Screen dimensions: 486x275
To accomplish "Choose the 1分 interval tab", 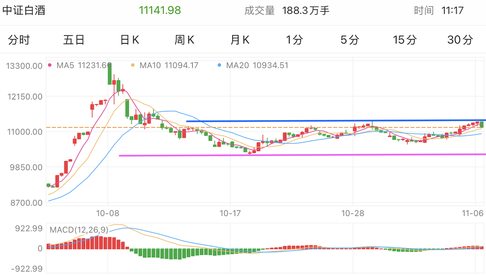I will click(x=294, y=40).
